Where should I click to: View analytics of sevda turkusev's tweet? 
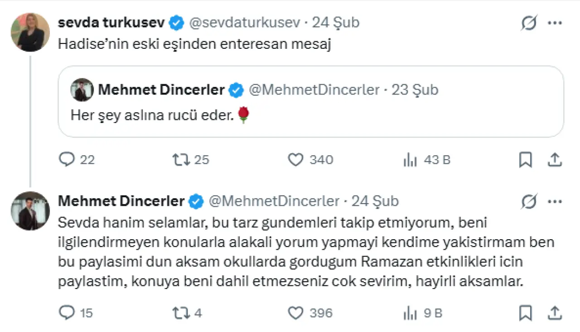tap(410, 160)
